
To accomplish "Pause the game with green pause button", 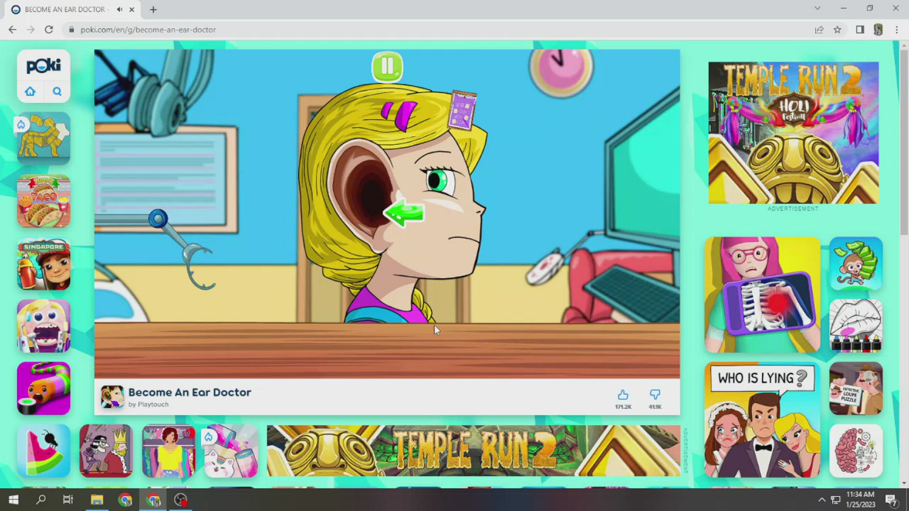I will coord(387,67).
